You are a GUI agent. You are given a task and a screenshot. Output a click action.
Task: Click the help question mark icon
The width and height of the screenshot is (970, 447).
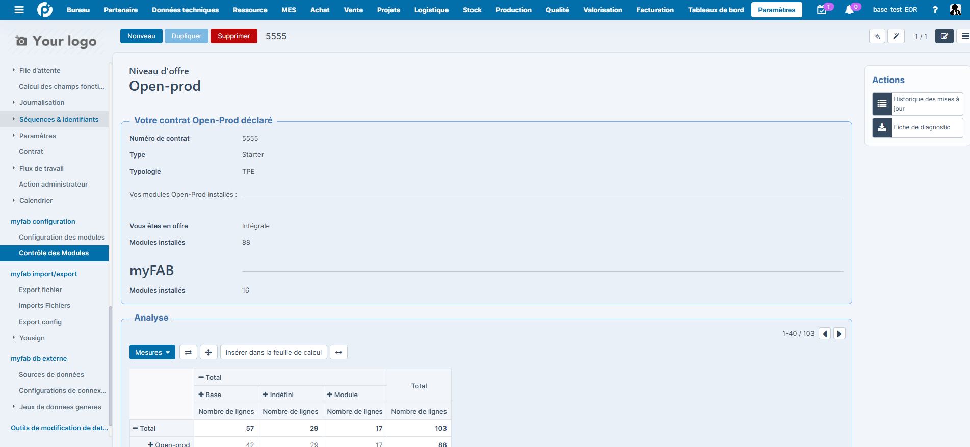[x=935, y=10]
